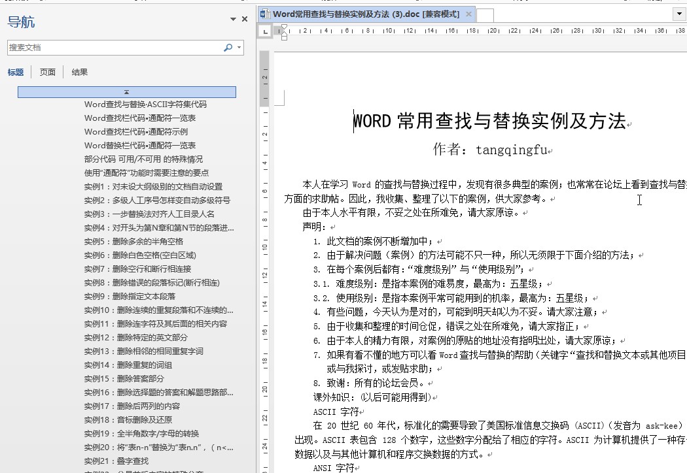Select heading 实例9：删除指定文本段落
The width and height of the screenshot is (687, 473).
tap(130, 296)
